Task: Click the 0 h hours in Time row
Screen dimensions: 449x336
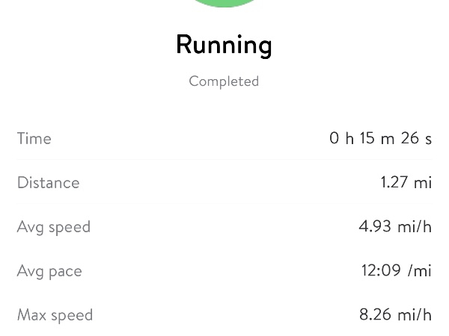Action: tap(341, 139)
